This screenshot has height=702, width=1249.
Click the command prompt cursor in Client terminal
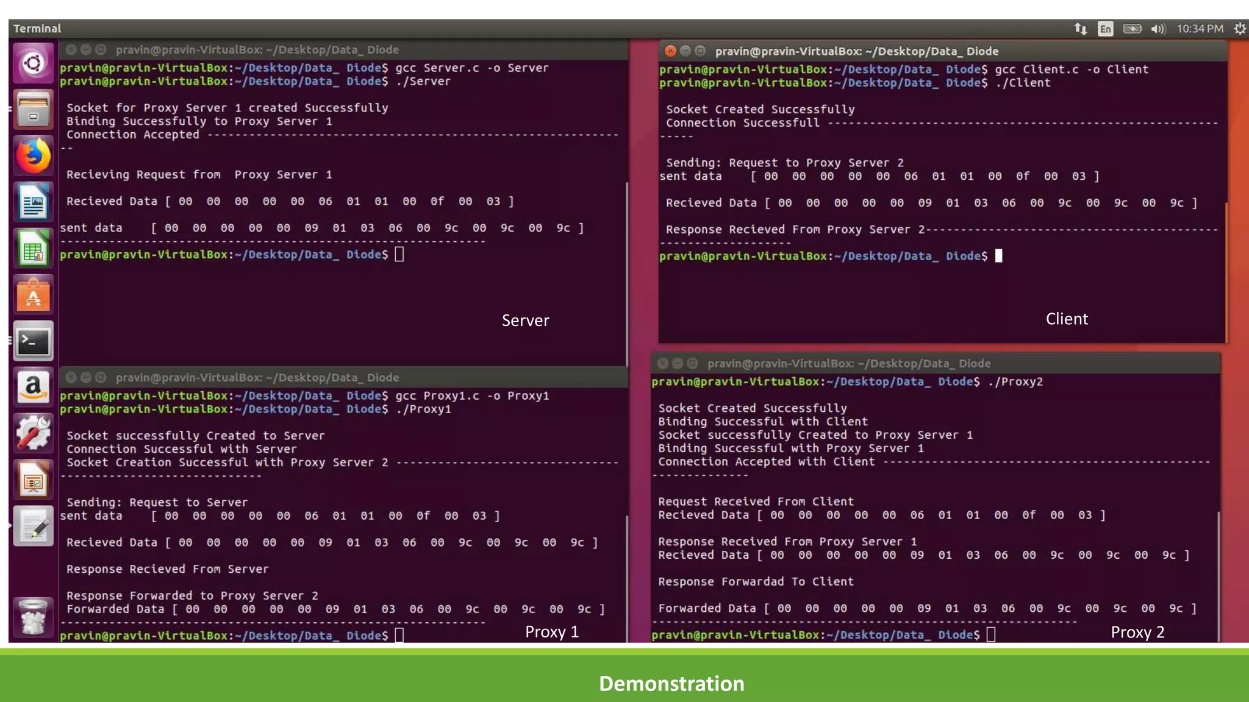tap(998, 256)
